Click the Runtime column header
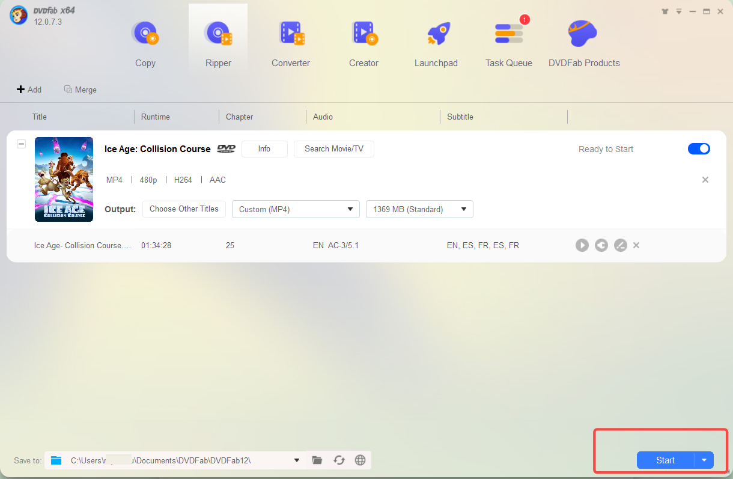 click(156, 117)
